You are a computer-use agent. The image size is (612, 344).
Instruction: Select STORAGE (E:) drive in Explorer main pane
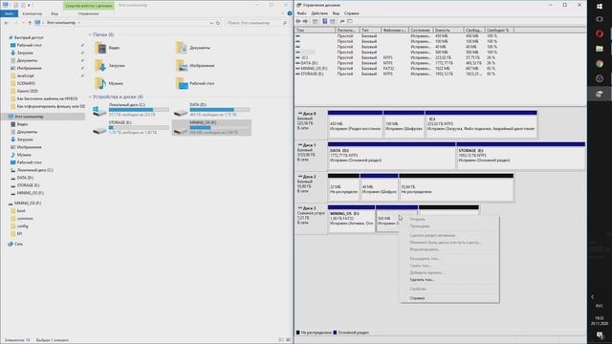click(x=131, y=127)
